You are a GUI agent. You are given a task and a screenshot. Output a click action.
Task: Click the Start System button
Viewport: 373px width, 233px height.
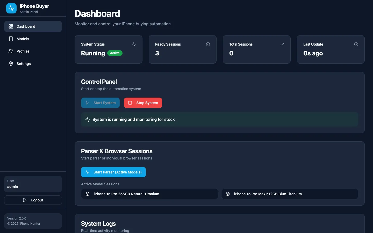click(x=100, y=103)
